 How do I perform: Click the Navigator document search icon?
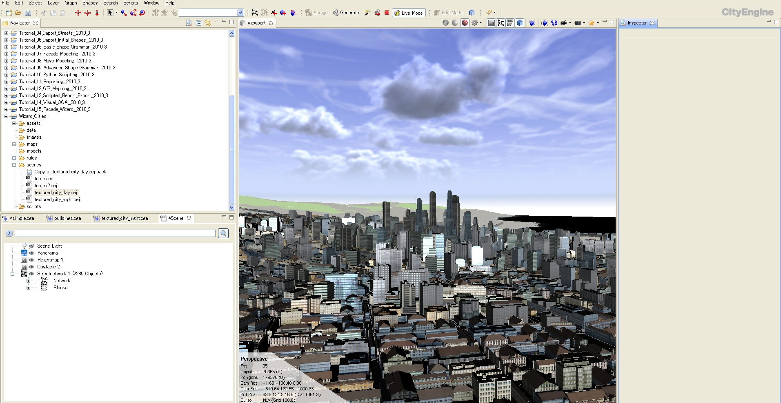tap(189, 23)
